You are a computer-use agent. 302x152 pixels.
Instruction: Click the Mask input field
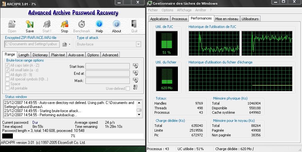click(108, 81)
